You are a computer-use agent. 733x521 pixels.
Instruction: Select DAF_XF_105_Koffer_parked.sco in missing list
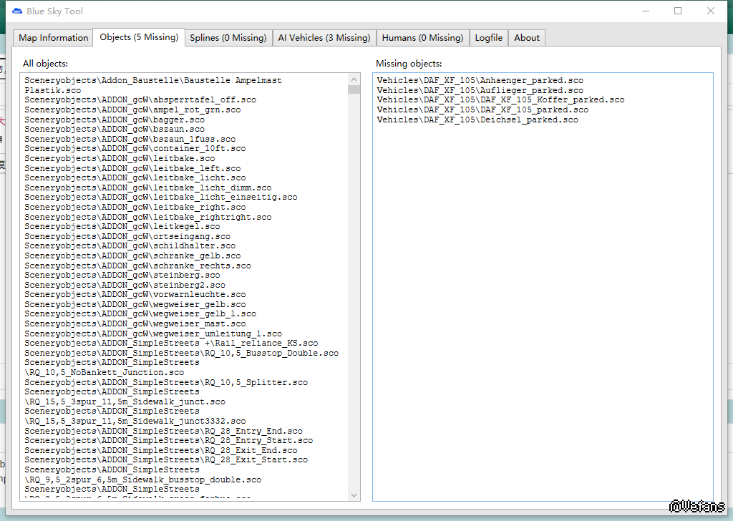[x=500, y=100]
